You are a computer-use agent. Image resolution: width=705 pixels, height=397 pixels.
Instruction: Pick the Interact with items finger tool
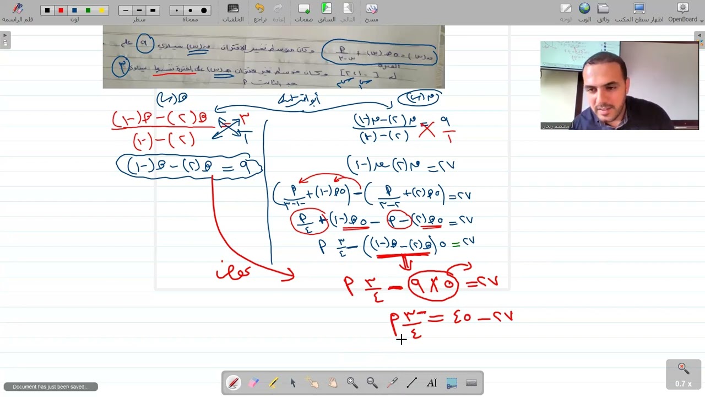[x=313, y=383]
